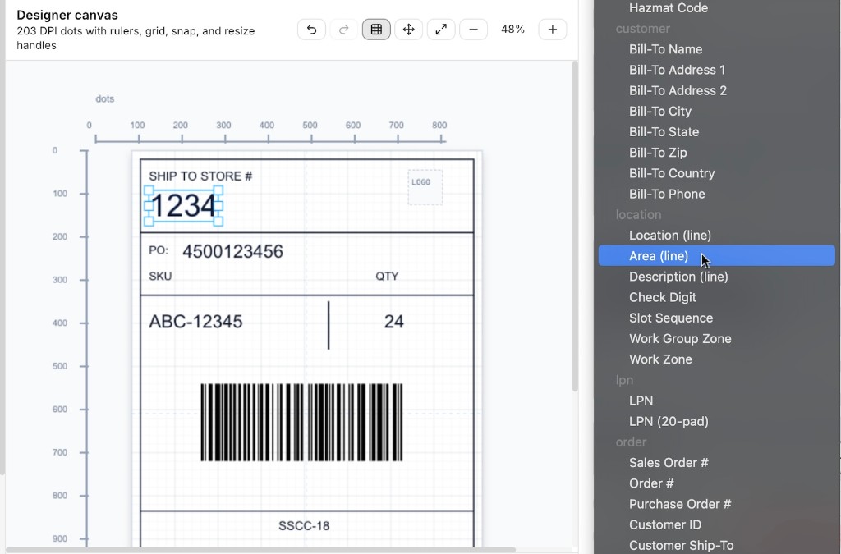Select Customer Ship-To field
The height and width of the screenshot is (554, 841).
[x=716, y=545]
